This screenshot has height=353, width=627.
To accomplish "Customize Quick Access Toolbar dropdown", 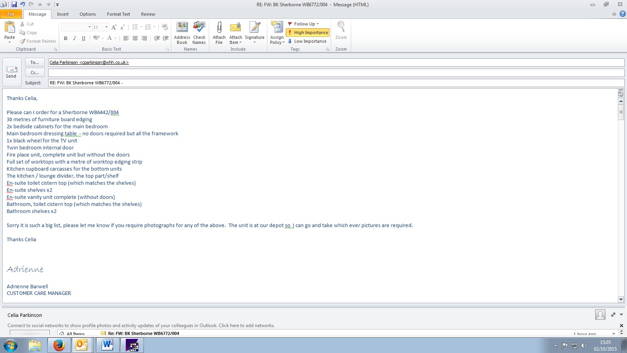I will tap(57, 5).
